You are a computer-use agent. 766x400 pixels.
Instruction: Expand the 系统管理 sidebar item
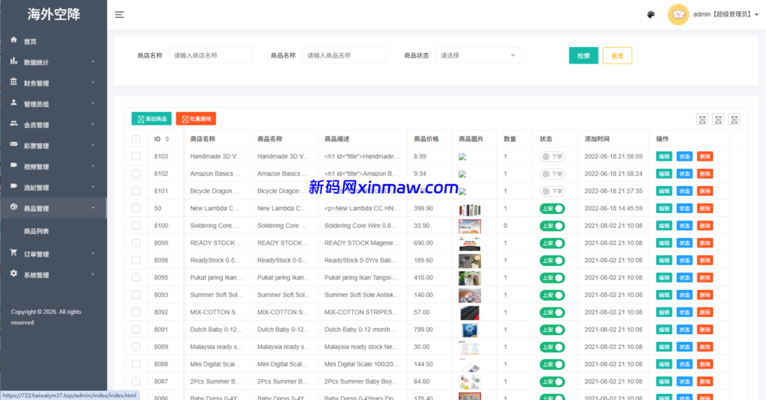[53, 275]
